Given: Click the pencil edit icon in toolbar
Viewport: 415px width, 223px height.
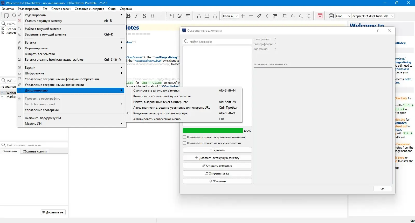Looking at the screenshot, I should pos(259,16).
